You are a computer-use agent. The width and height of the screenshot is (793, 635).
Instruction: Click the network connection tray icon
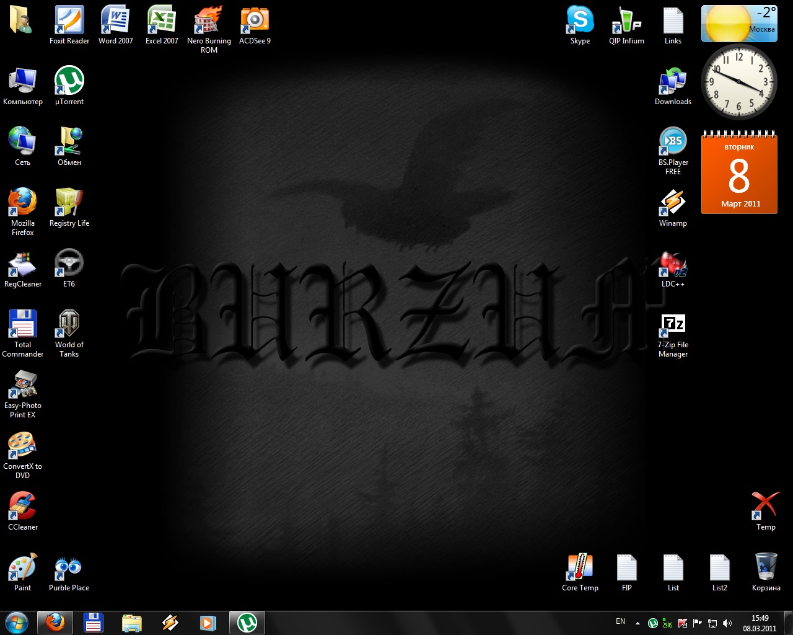click(x=712, y=623)
